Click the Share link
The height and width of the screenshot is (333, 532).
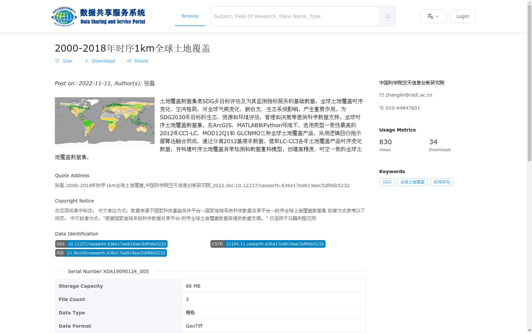tap(138, 61)
